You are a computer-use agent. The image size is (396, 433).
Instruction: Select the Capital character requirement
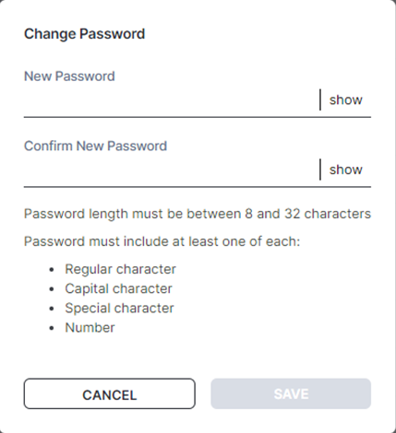point(118,288)
